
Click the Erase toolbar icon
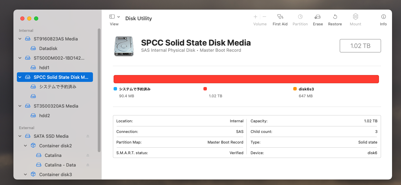[x=318, y=17]
